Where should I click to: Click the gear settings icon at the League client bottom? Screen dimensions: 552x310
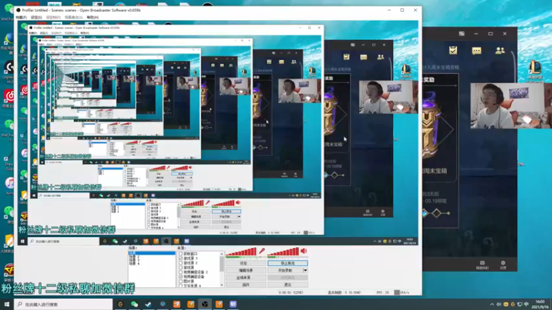(503, 263)
